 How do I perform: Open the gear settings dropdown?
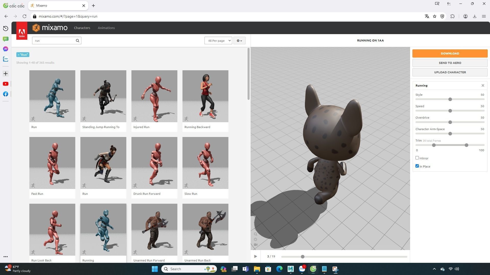point(239,40)
